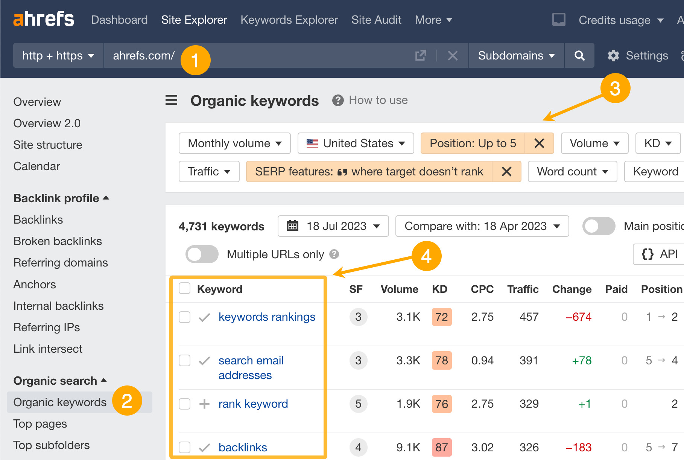Toggle the Main positions switch
The width and height of the screenshot is (684, 460).
[x=599, y=226]
